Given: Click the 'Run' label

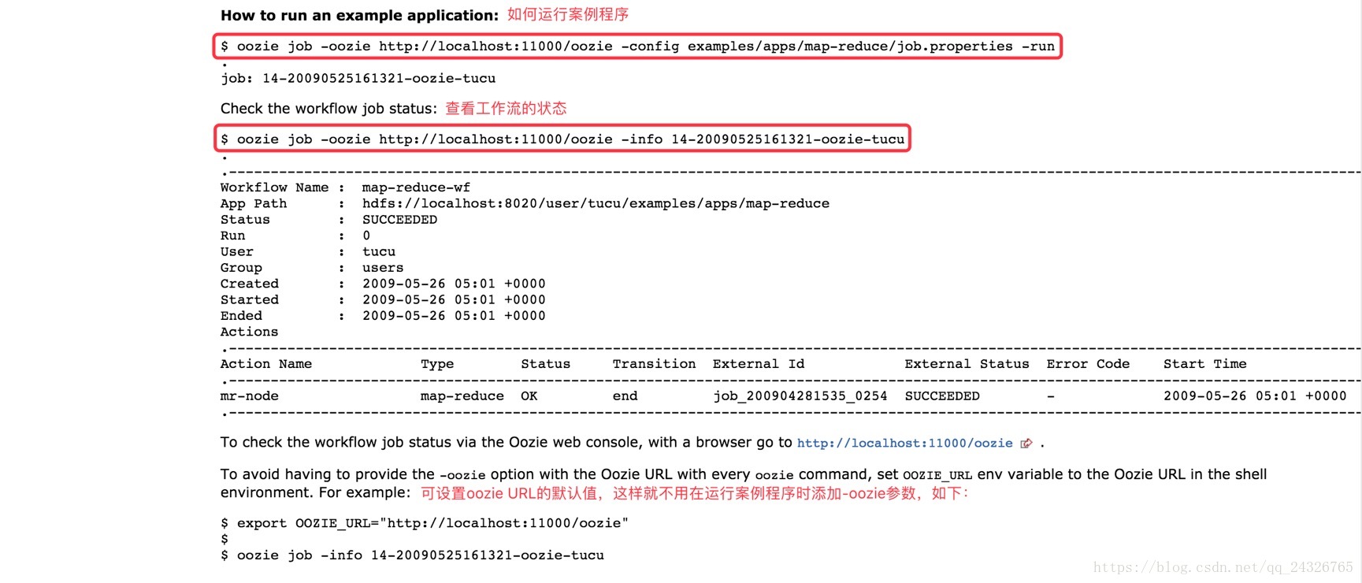Looking at the screenshot, I should coord(232,236).
